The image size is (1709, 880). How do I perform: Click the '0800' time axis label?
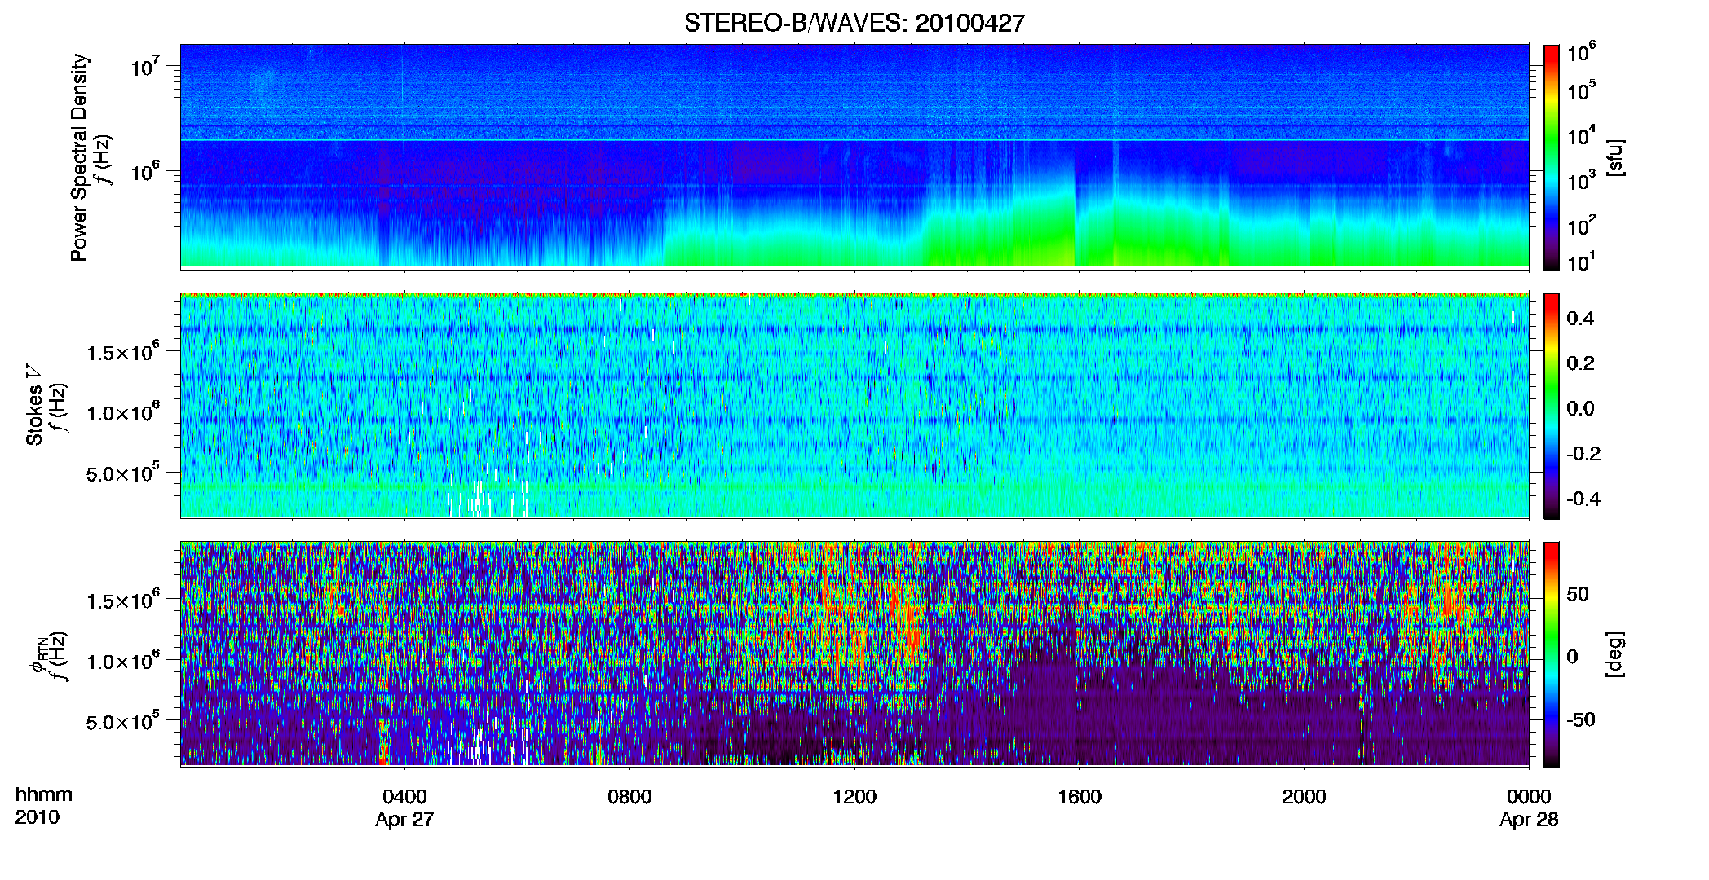point(629,797)
